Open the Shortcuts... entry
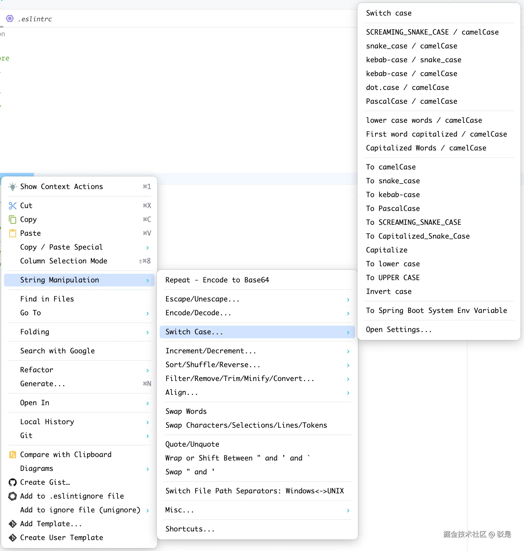Image resolution: width=524 pixels, height=551 pixels. pyautogui.click(x=190, y=529)
